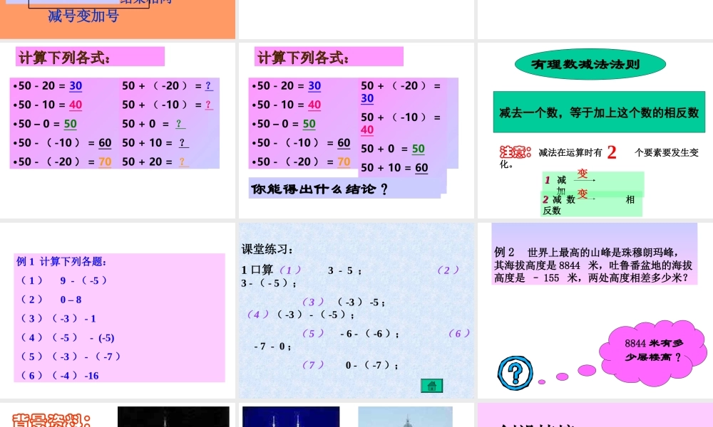Click exercise （3）（-3） -5 ;
The width and height of the screenshot is (713, 427).
coord(344,302)
